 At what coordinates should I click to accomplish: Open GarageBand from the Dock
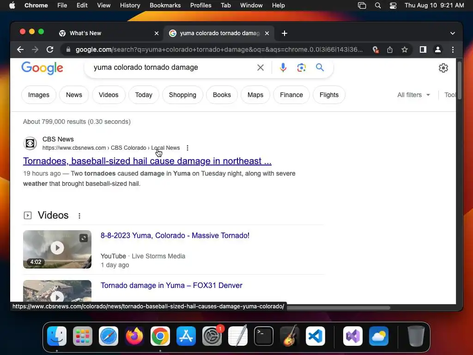click(x=290, y=336)
